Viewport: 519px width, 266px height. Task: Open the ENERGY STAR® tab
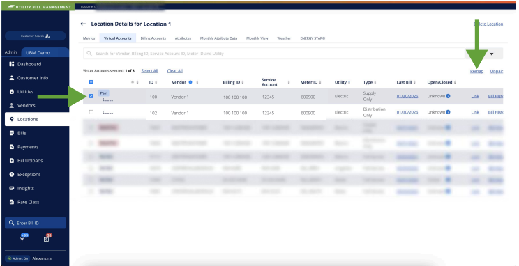(x=313, y=38)
